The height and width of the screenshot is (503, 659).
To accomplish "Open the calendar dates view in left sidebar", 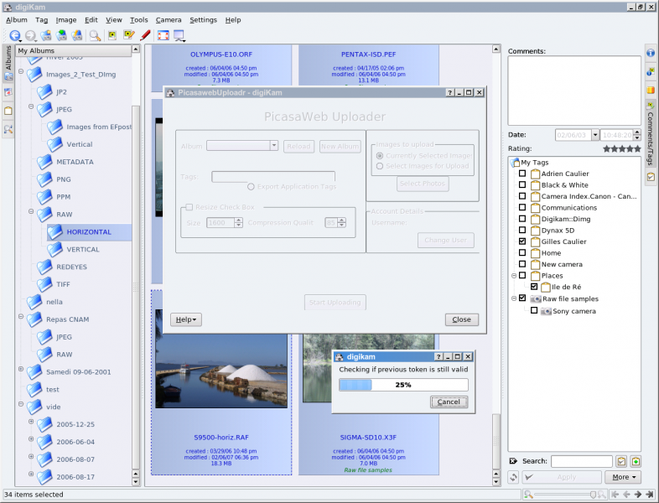I will click(x=8, y=92).
